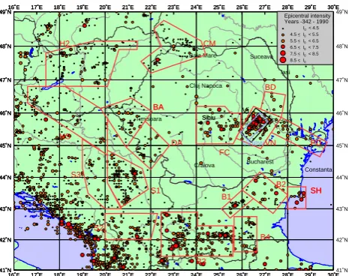Click the Constanta city label
Screen dimensions: 349x276
click(x=318, y=169)
